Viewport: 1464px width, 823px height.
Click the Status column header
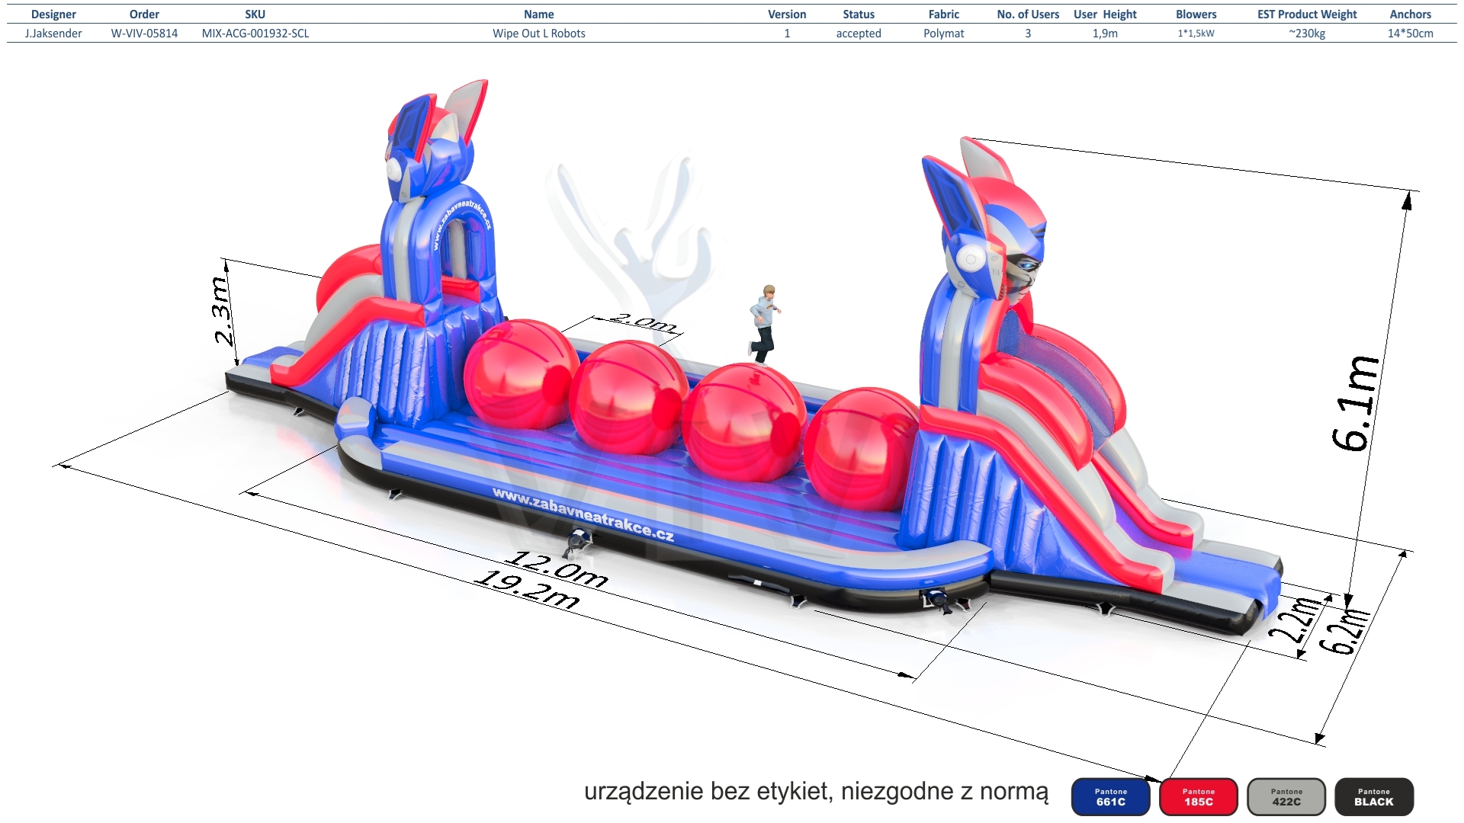point(859,14)
